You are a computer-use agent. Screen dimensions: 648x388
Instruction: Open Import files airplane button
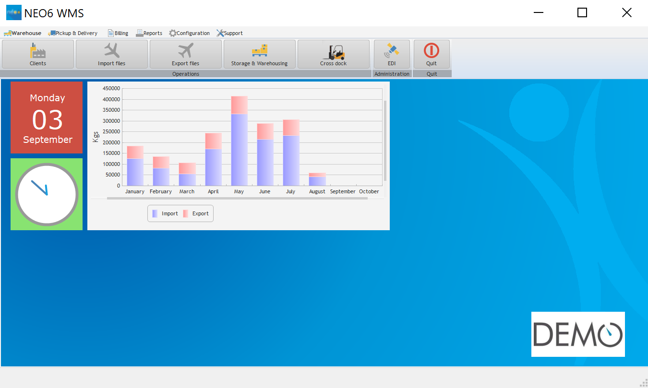112,54
